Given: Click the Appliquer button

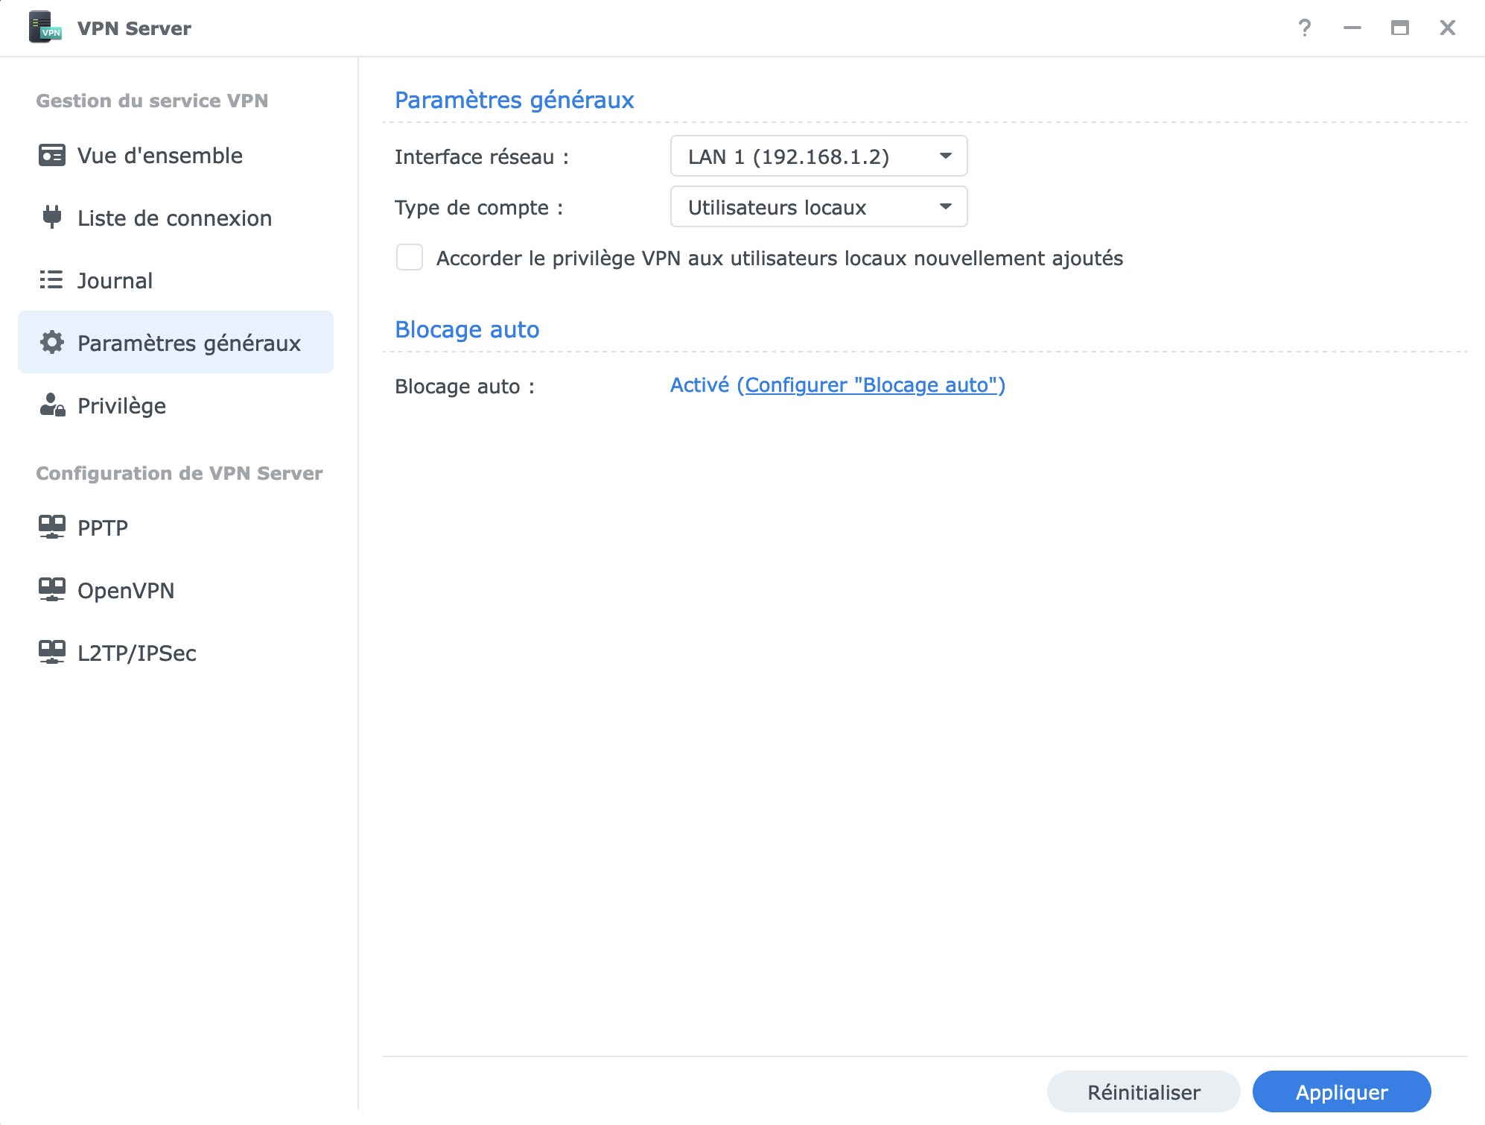Looking at the screenshot, I should click(x=1341, y=1091).
